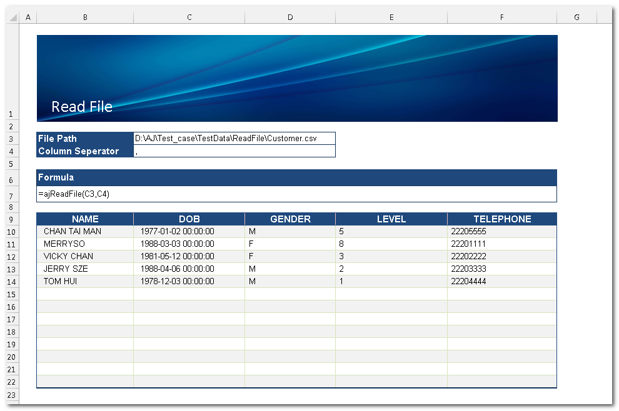This screenshot has height=411, width=619.
Task: Select JERRY SZE's telephone 22203333
Action: [x=501, y=269]
